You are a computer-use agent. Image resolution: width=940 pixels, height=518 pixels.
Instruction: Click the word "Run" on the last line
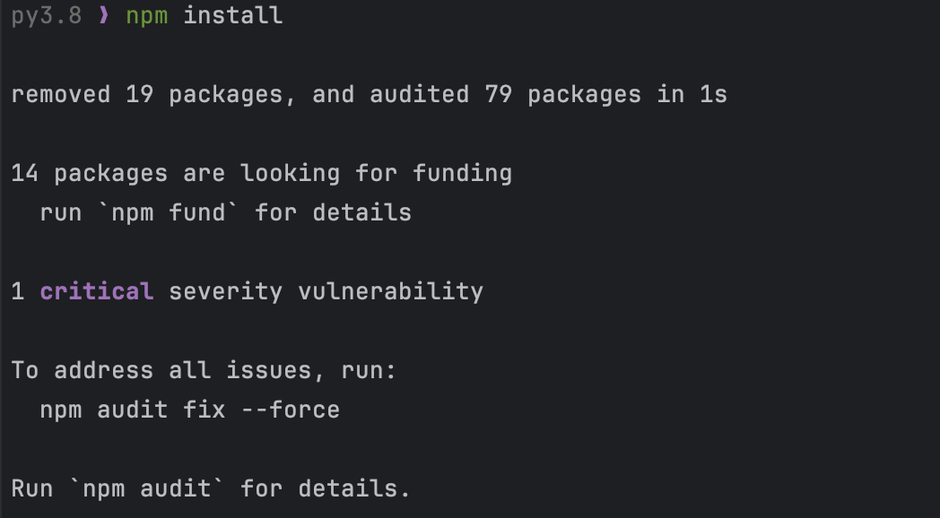[32, 488]
